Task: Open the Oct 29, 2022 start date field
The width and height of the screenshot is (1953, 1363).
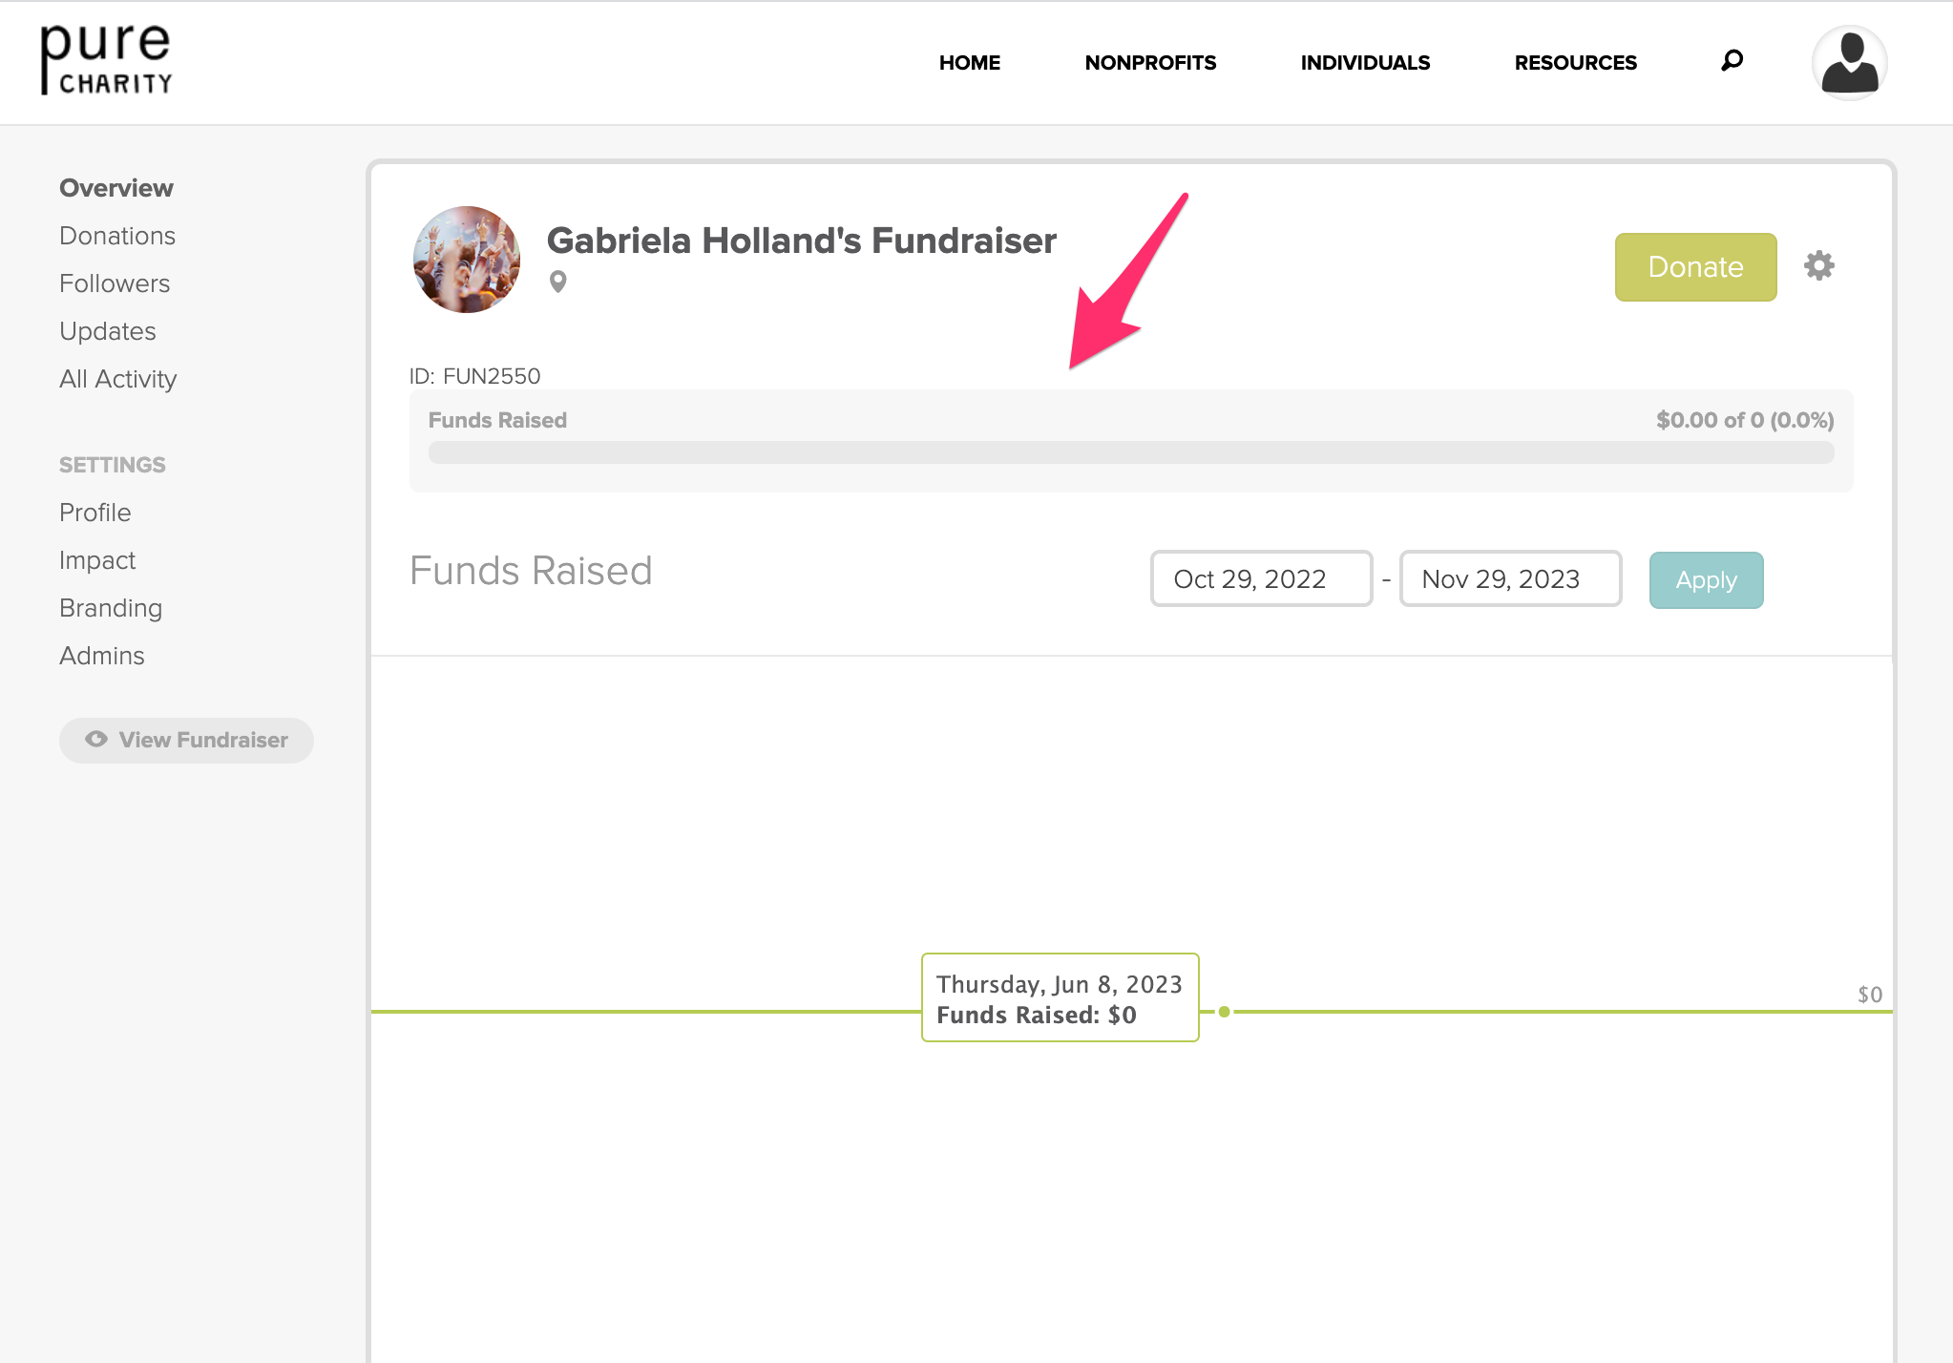Action: click(x=1261, y=578)
